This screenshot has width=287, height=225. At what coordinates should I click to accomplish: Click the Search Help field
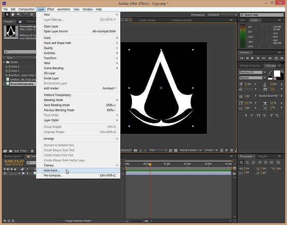(262, 15)
